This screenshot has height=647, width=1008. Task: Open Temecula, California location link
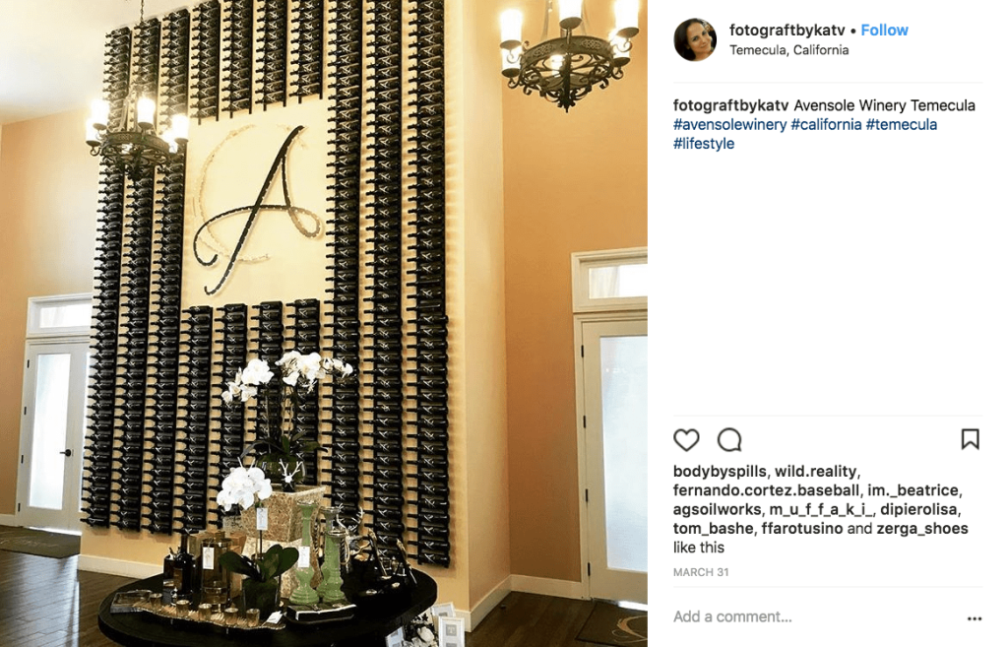(x=788, y=50)
